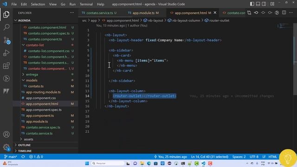Open contato.service.spec.ts file
The image size is (297, 167).
point(45,127)
